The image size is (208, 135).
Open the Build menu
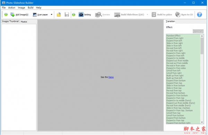31,8
